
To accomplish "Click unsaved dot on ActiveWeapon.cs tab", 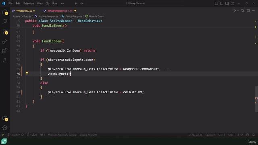I will tap(75, 11).
